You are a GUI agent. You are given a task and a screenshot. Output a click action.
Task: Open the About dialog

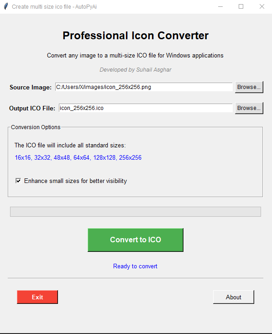tap(234, 297)
